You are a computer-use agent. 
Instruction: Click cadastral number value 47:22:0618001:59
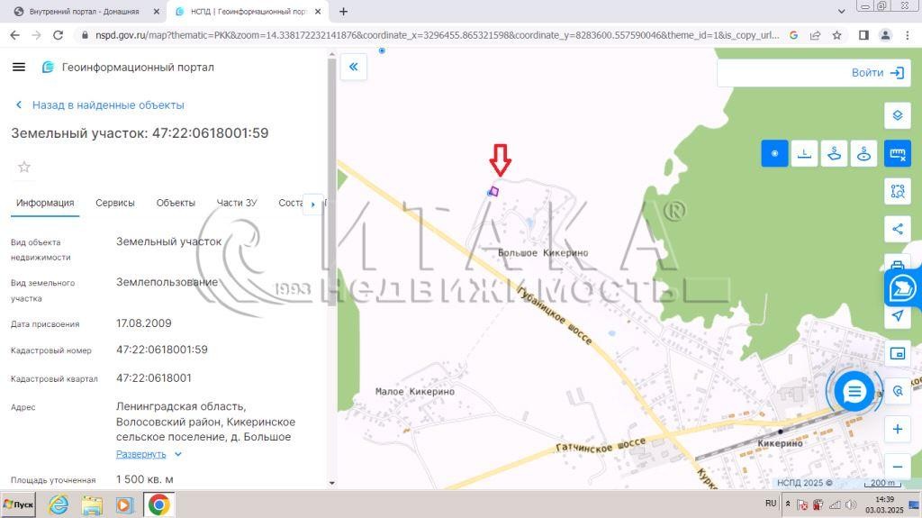162,350
